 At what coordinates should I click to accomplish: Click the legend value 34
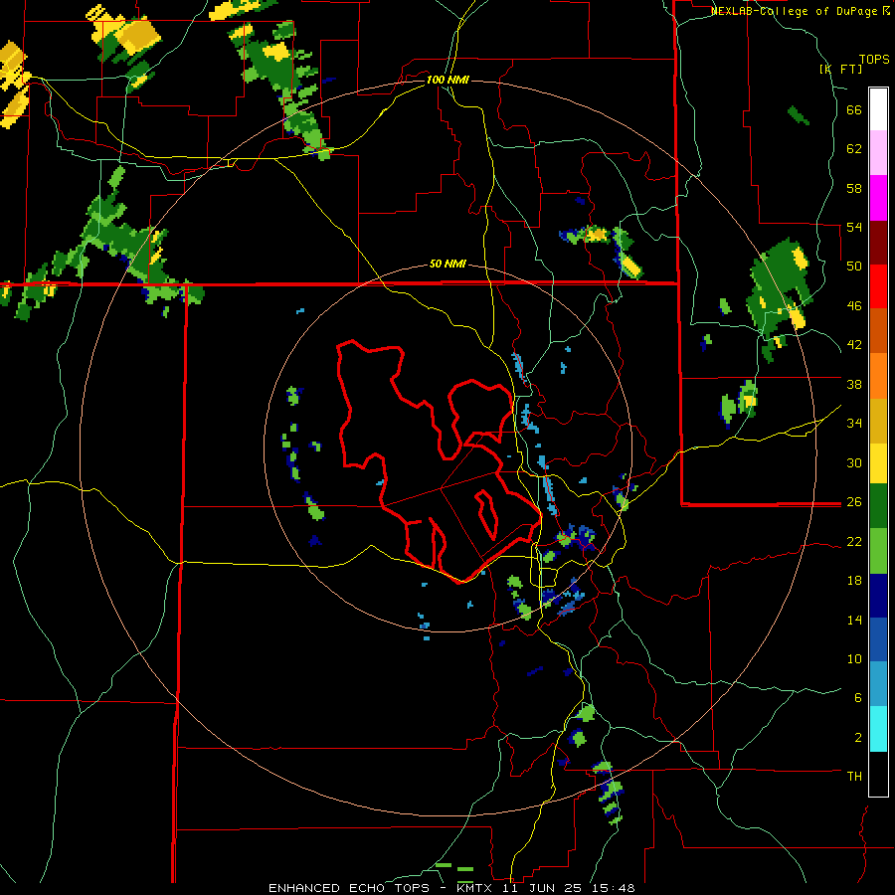pos(854,424)
